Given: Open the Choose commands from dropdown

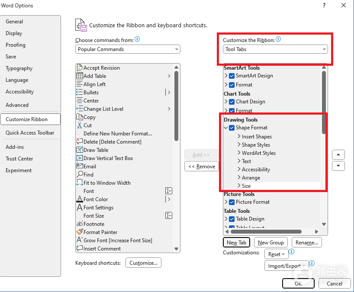Looking at the screenshot, I should tap(128, 49).
